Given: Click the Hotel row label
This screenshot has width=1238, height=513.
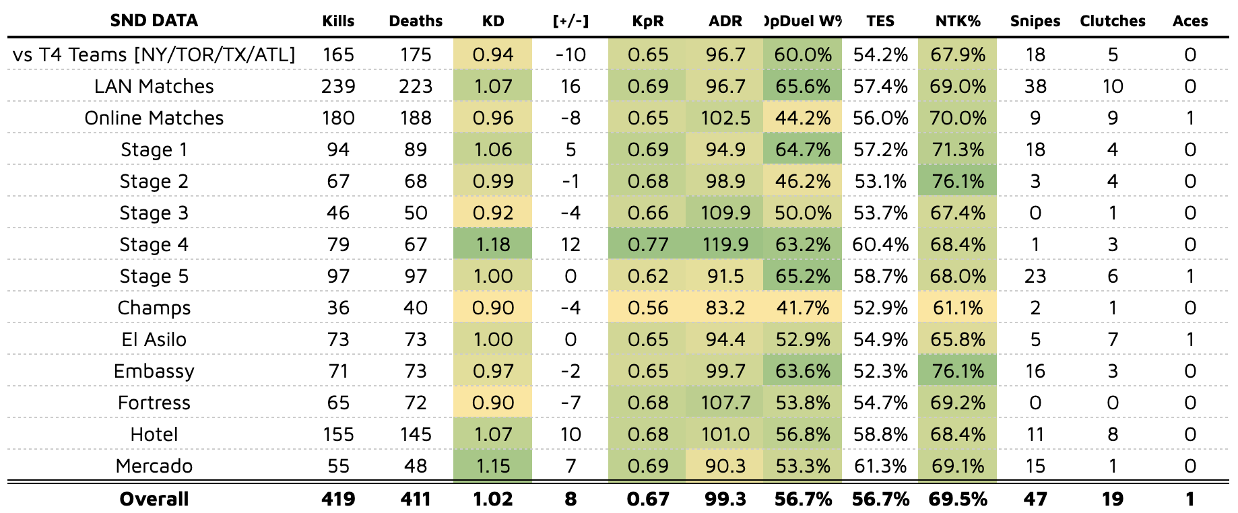Looking at the screenshot, I should 154,434.
